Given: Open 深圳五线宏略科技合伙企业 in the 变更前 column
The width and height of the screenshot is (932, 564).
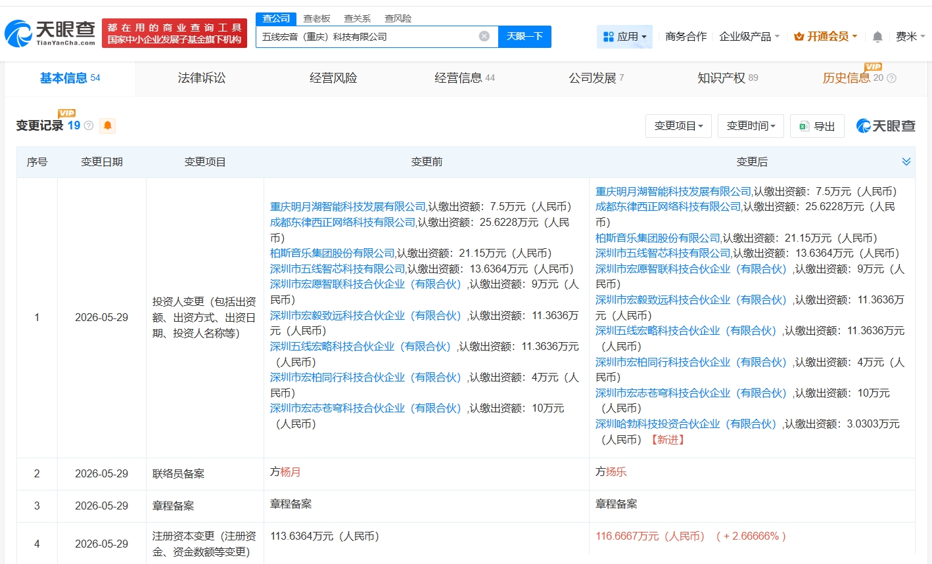Looking at the screenshot, I should (x=361, y=347).
